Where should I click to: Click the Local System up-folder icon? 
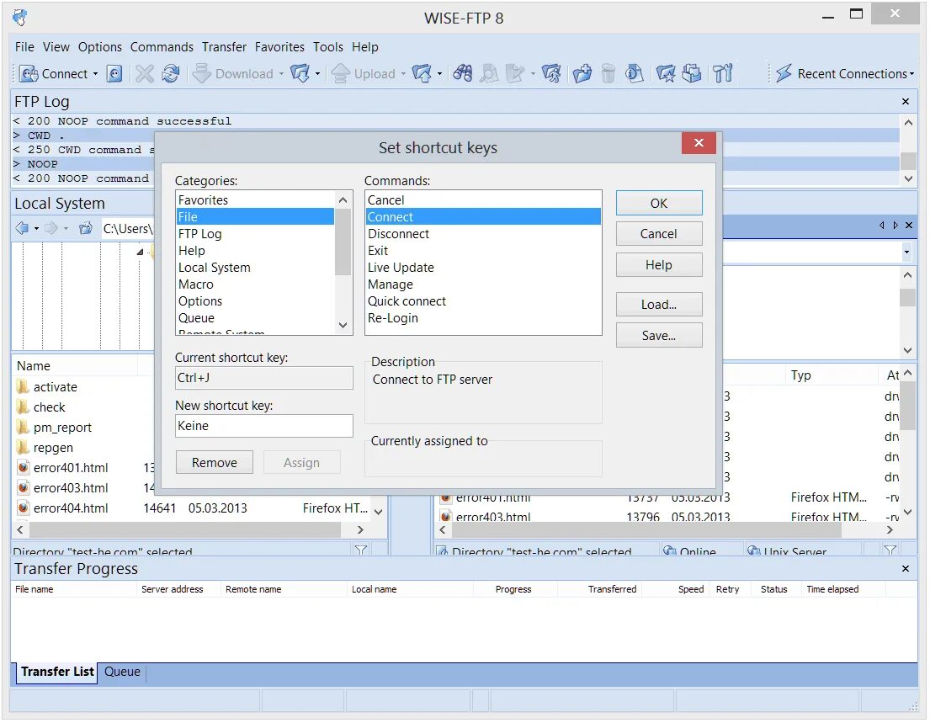[x=86, y=228]
